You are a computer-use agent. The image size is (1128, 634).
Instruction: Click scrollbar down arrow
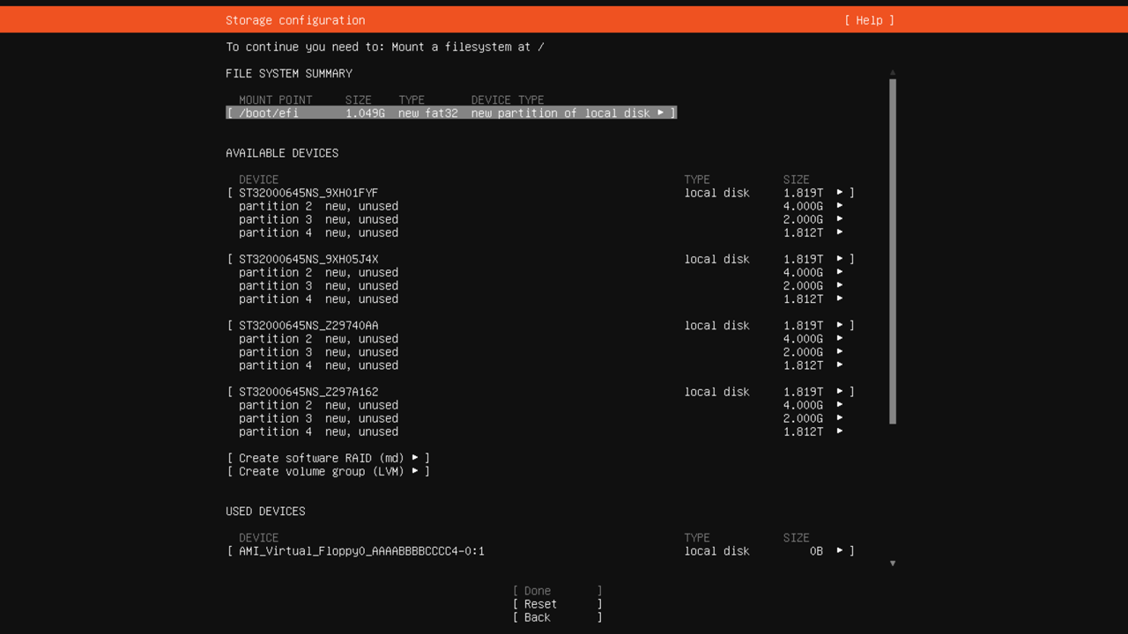click(x=892, y=564)
